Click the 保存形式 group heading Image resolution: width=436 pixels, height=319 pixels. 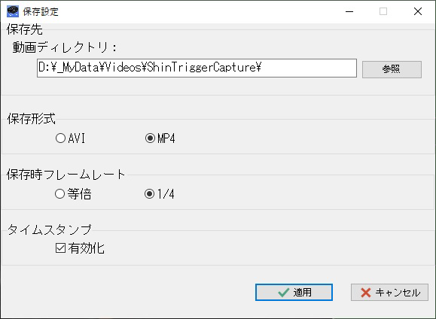point(32,119)
